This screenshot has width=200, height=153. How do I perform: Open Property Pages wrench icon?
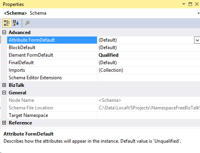click(27, 23)
